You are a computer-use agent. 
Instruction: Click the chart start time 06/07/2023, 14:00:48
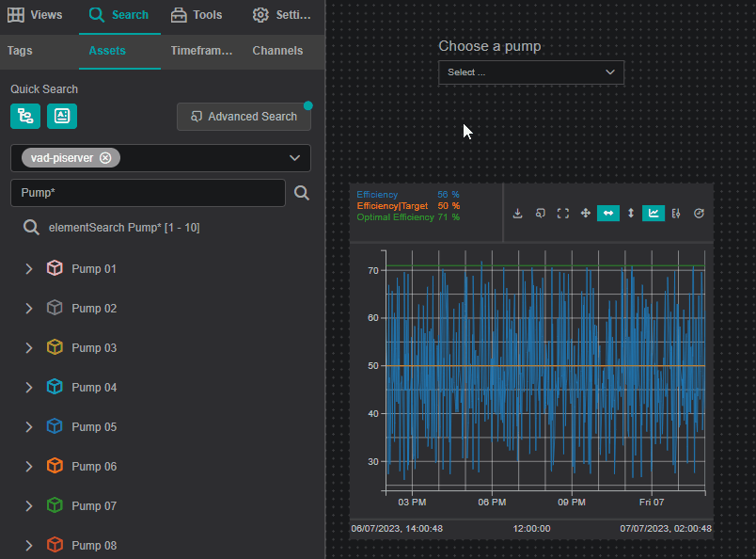397,529
